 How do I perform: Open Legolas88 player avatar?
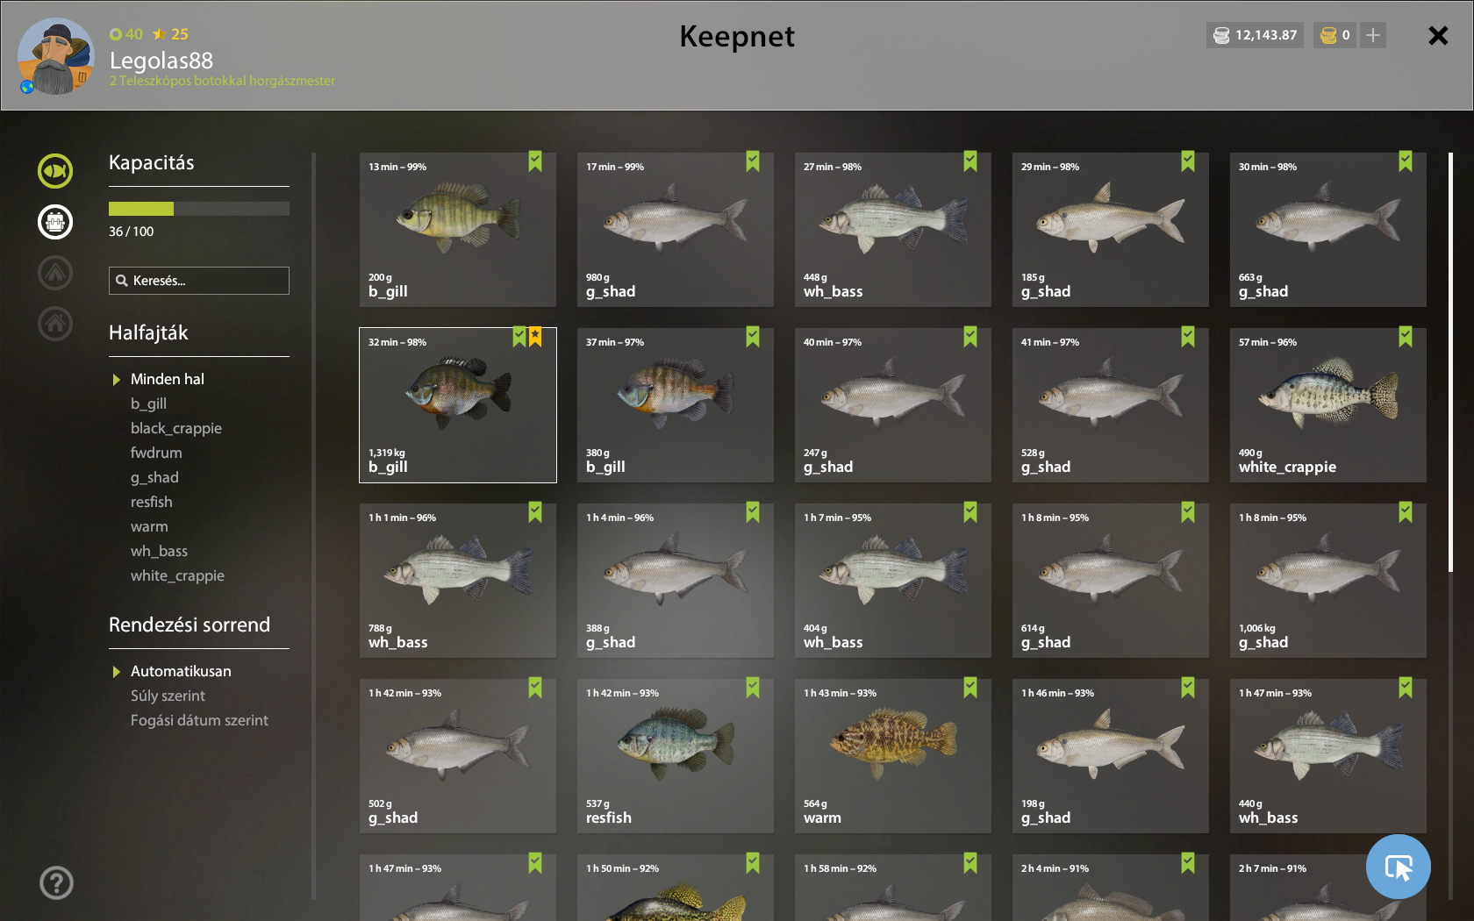point(56,56)
